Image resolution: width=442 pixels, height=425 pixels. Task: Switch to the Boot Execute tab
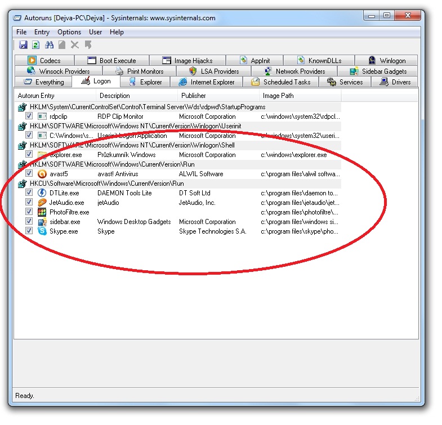[112, 61]
